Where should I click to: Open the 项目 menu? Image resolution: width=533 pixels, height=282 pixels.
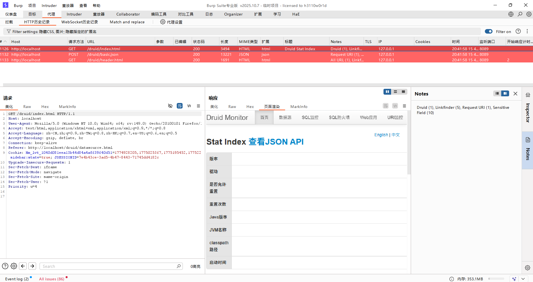pos(32,6)
